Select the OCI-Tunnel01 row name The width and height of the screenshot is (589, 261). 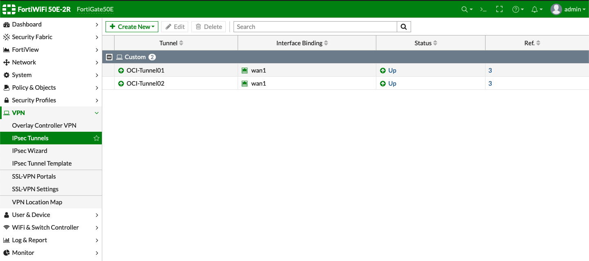point(145,71)
